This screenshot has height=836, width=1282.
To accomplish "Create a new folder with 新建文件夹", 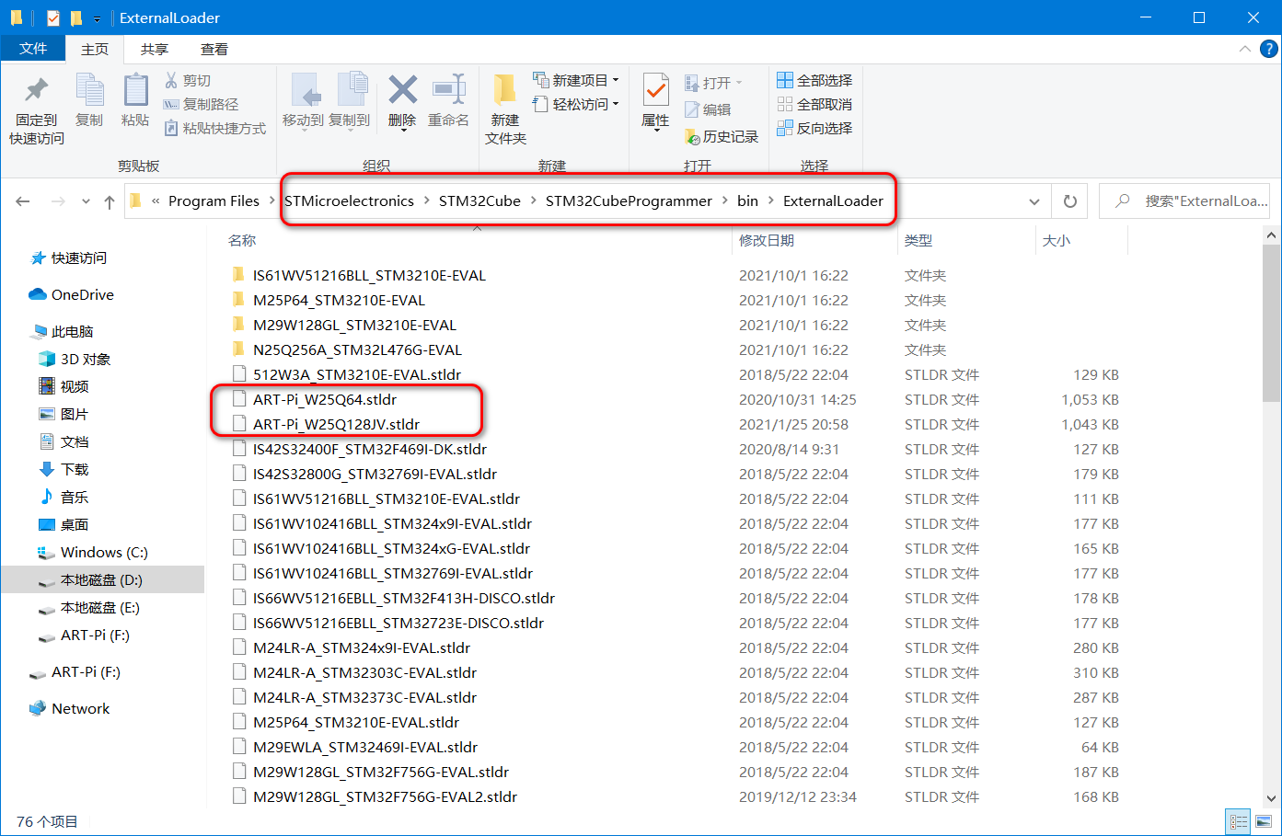I will coord(504,106).
